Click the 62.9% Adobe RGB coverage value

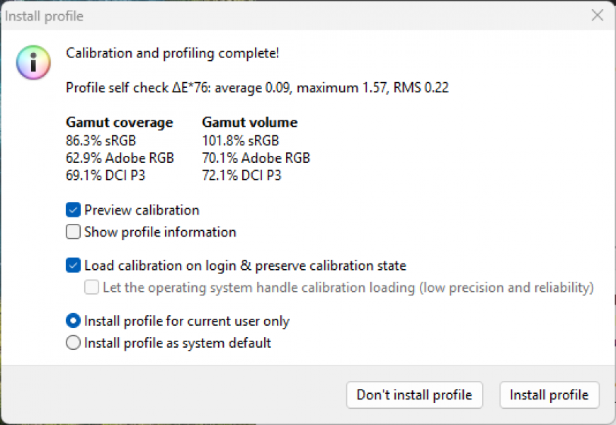pyautogui.click(x=120, y=158)
